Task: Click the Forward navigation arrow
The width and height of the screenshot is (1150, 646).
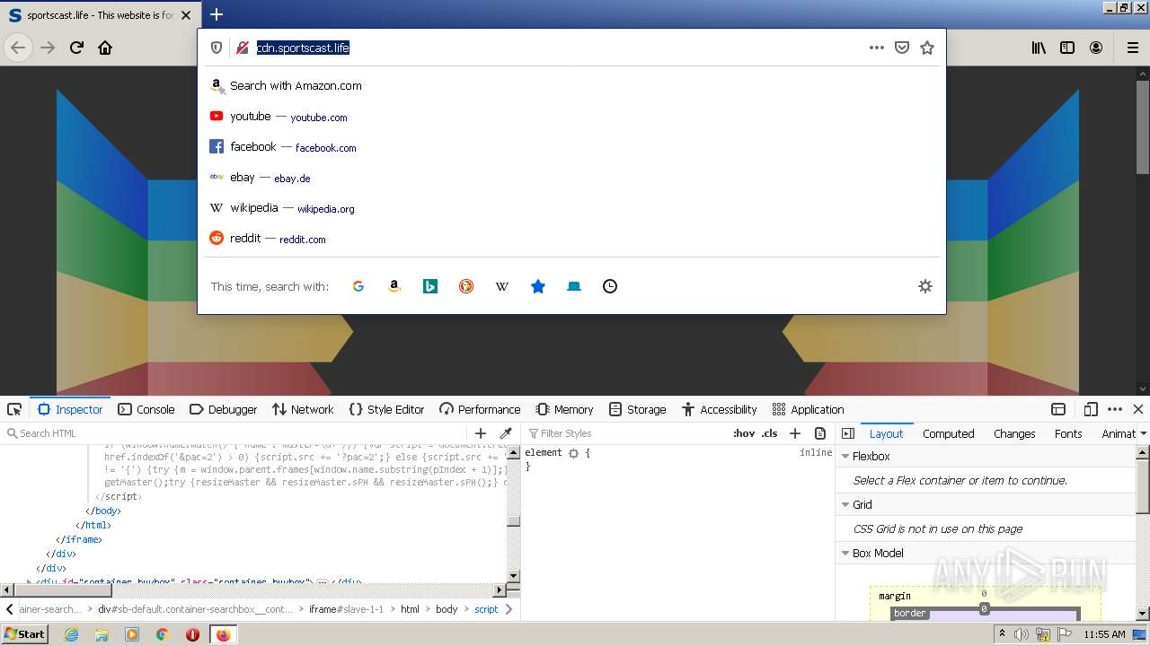Action: pos(48,48)
